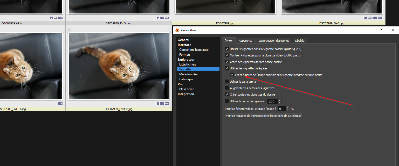
Task: Toggle 'Utiliser 4 vignettes dans la vignette dossier'
Action: tap(227, 49)
